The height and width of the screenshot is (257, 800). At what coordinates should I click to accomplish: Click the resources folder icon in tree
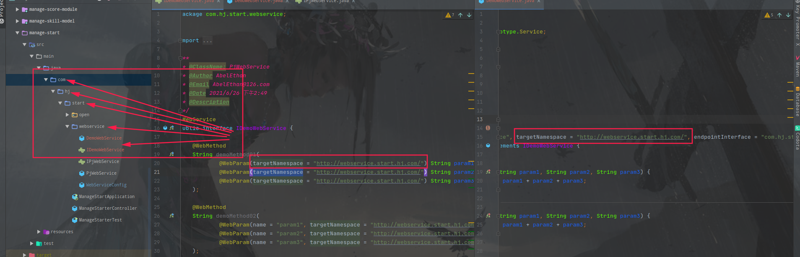pyautogui.click(x=47, y=232)
